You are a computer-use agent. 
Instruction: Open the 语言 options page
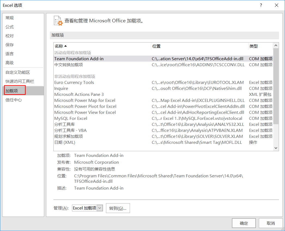pos(23,54)
